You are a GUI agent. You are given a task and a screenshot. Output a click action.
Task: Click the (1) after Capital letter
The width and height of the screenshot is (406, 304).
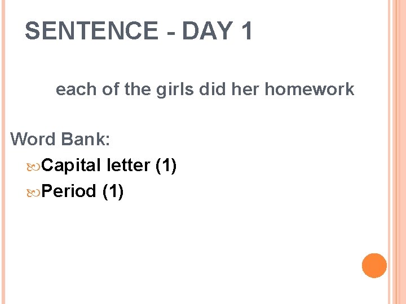click(166, 166)
